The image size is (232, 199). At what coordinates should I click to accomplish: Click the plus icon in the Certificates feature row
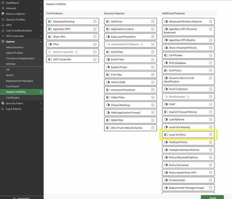(211, 55)
